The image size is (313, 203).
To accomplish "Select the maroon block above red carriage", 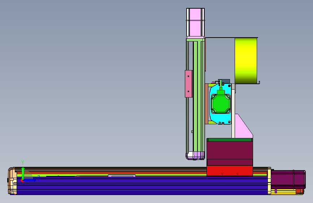I will tap(230, 153).
